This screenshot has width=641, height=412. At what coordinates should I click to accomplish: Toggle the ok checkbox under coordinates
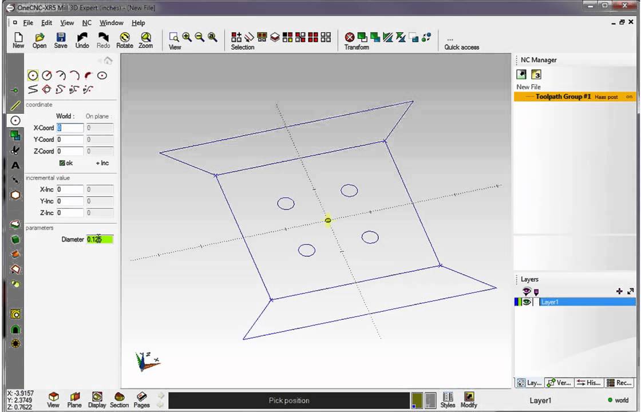tap(62, 163)
